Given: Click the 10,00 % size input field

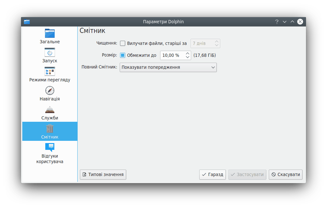Looking at the screenshot, I should (172, 55).
